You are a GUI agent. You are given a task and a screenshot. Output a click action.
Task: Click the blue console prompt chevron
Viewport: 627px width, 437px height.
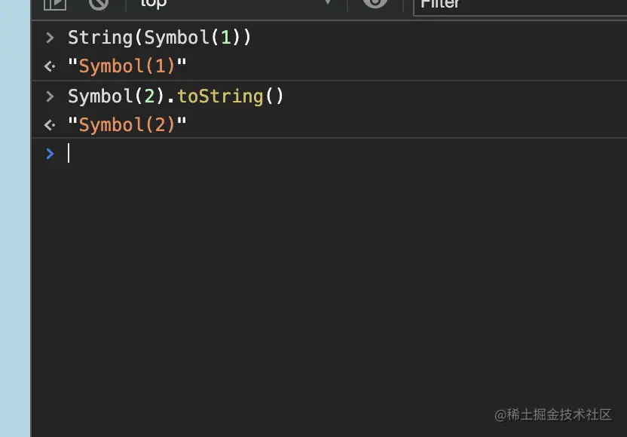tap(50, 154)
